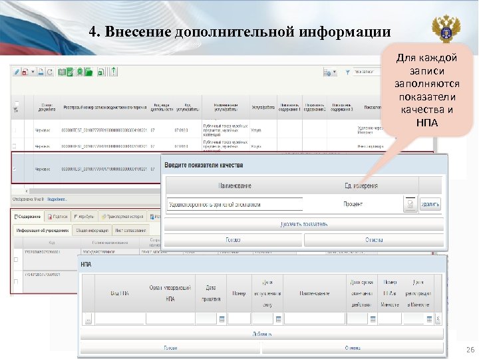Screen dimensions: 479x359
Task: Click the green document edit toolbar icon
Action: (x=70, y=72)
